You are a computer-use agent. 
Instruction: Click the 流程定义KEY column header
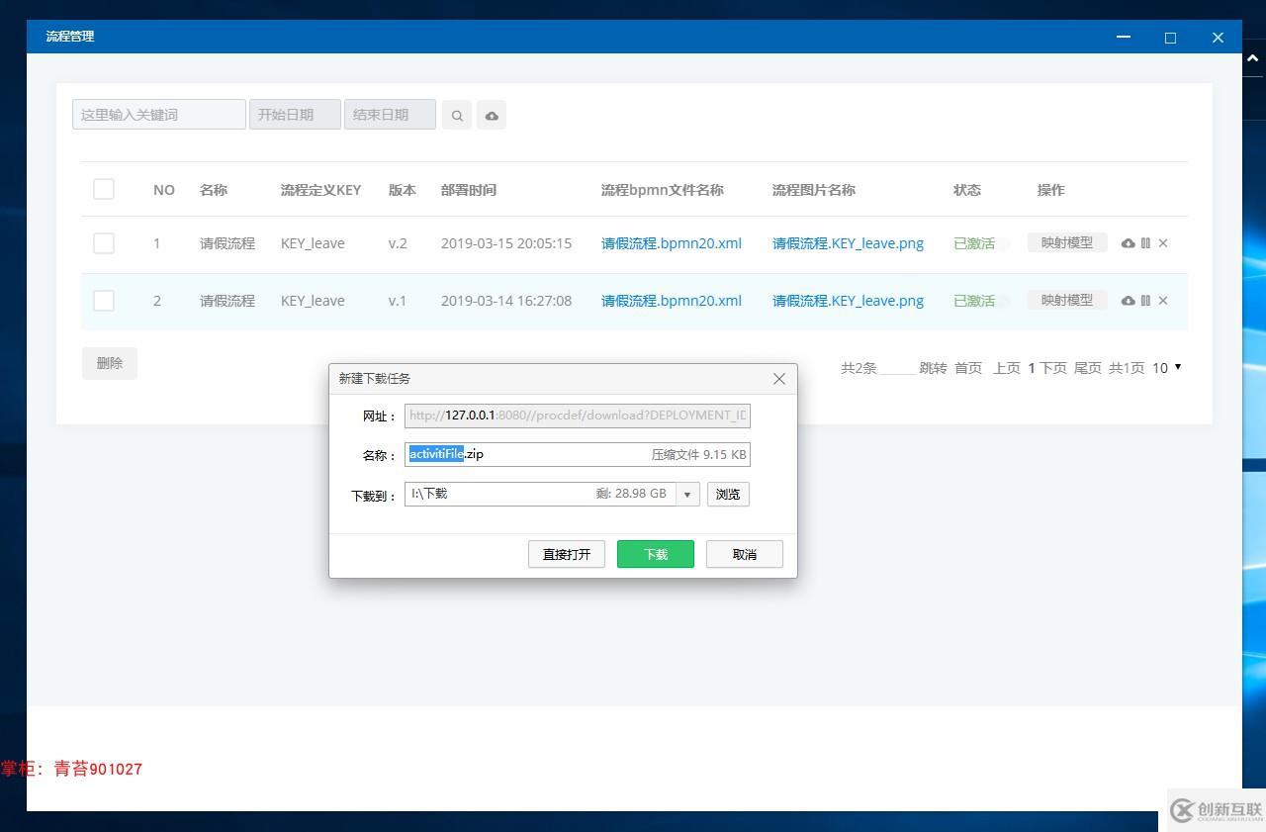point(320,190)
